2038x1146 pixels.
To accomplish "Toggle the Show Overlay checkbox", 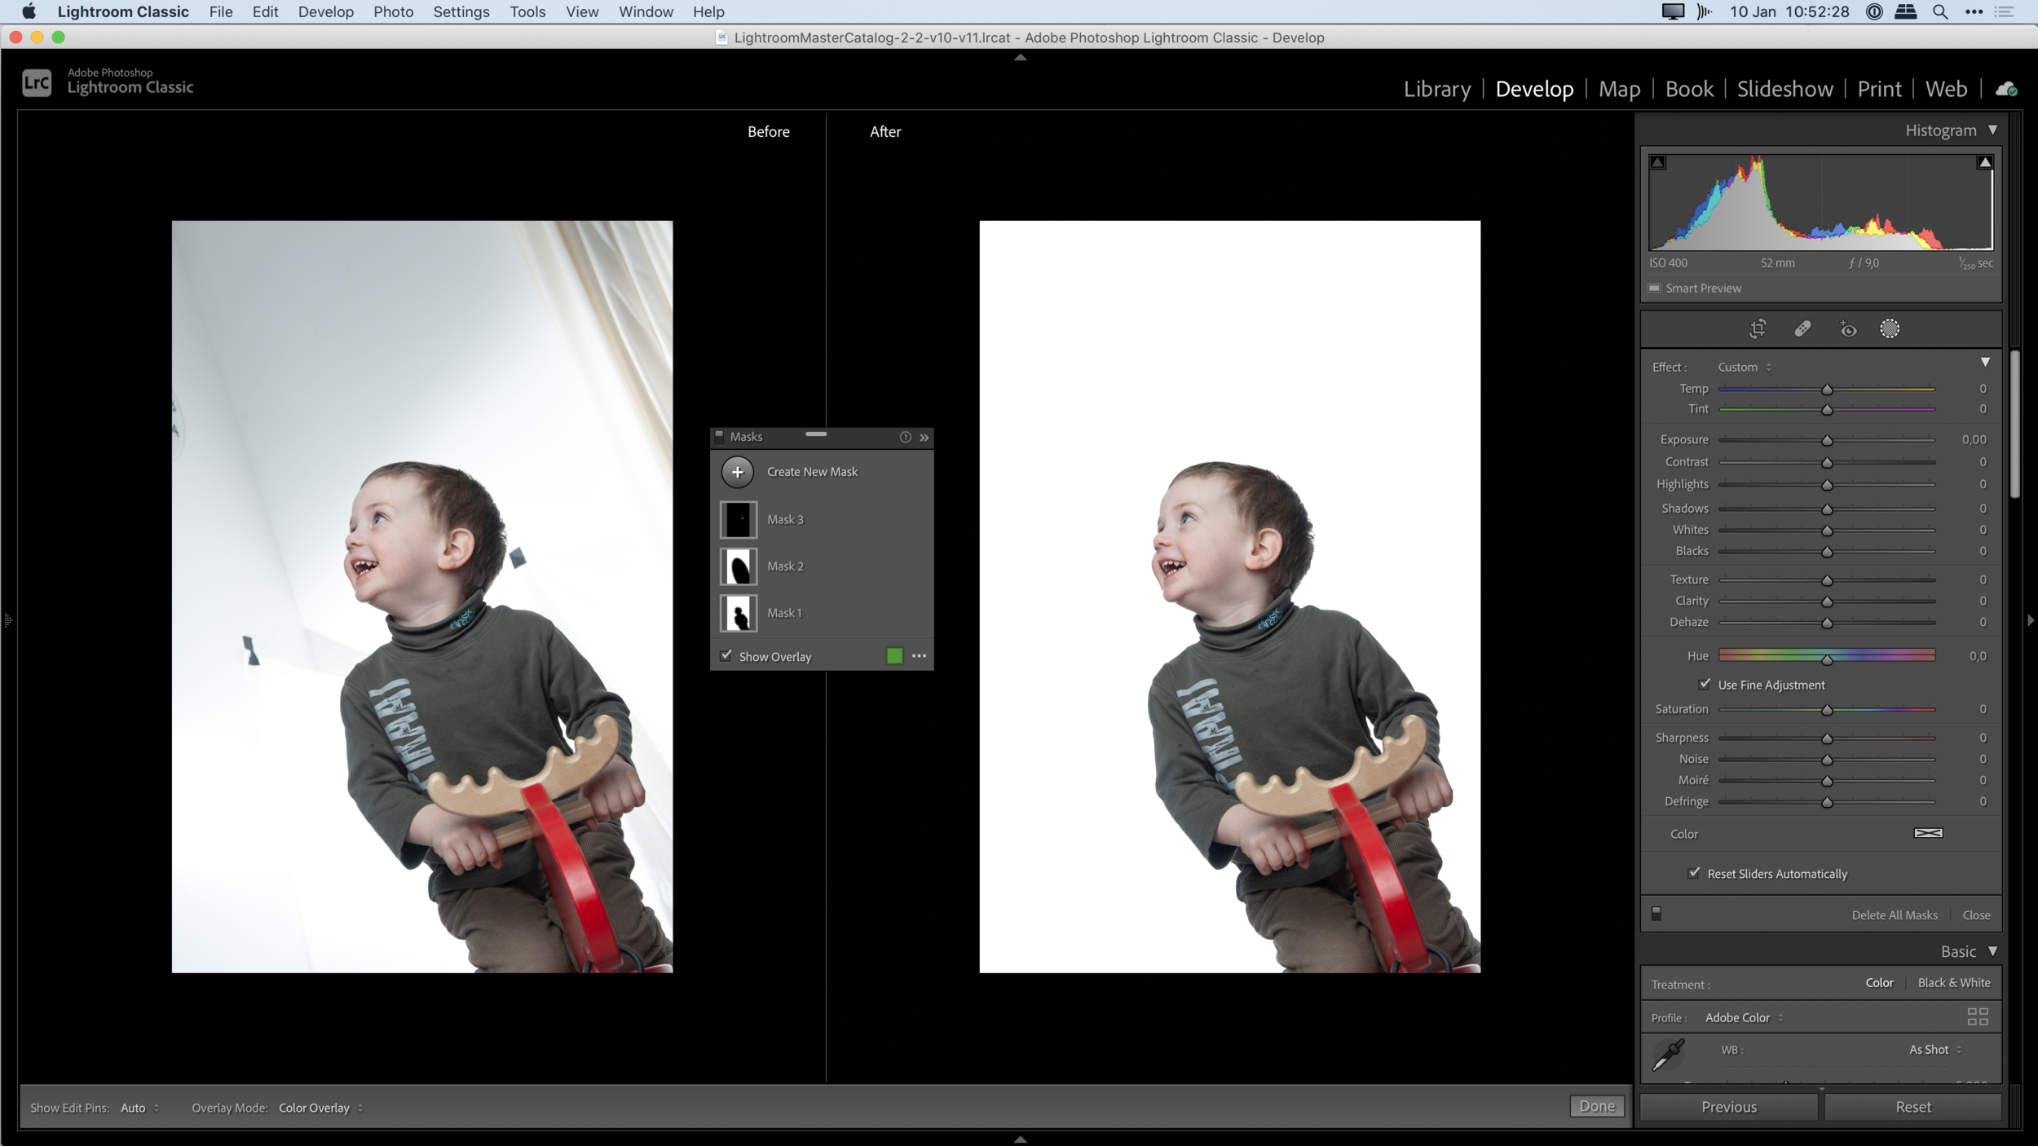I will click(x=726, y=656).
